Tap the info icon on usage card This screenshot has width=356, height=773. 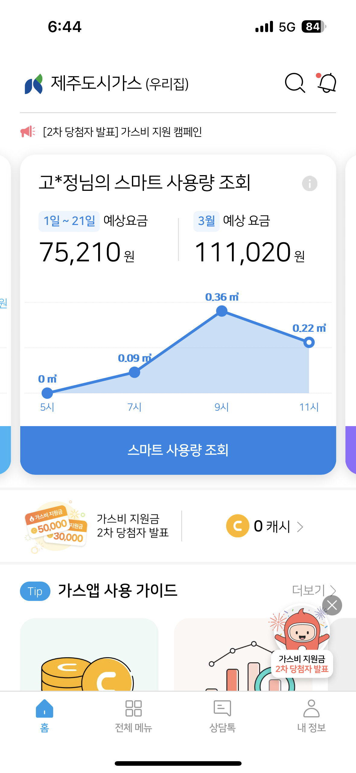click(x=309, y=184)
